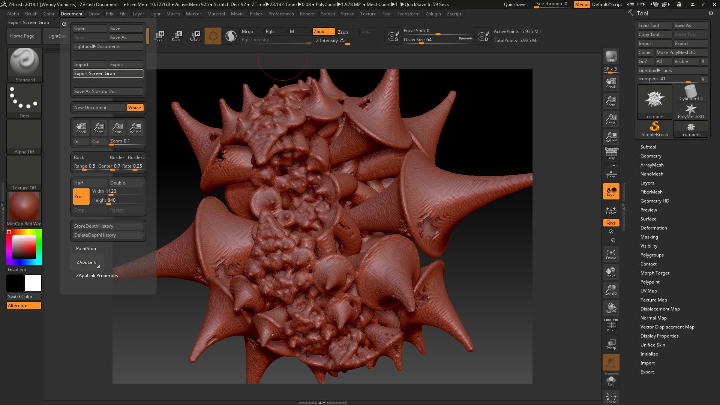This screenshot has width=720, height=405.
Task: Click the material sphere icon in top shelf
Action: 231,36
